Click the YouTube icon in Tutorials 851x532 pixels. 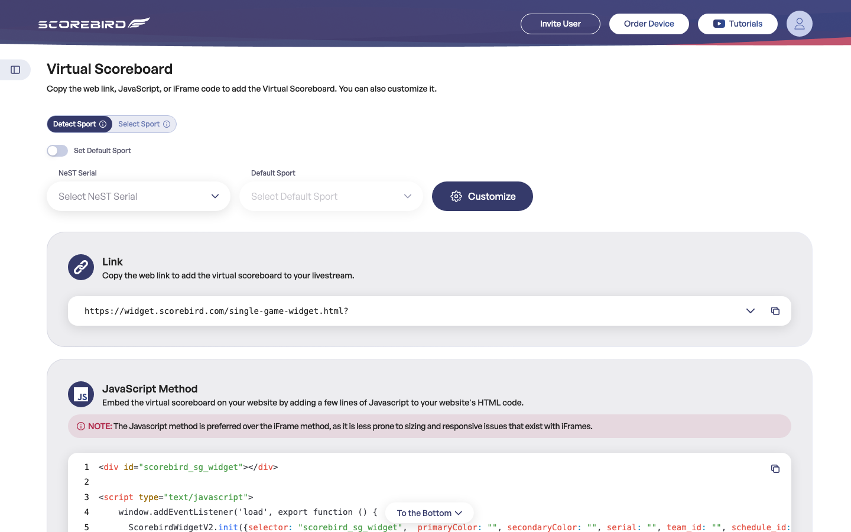[719, 24]
